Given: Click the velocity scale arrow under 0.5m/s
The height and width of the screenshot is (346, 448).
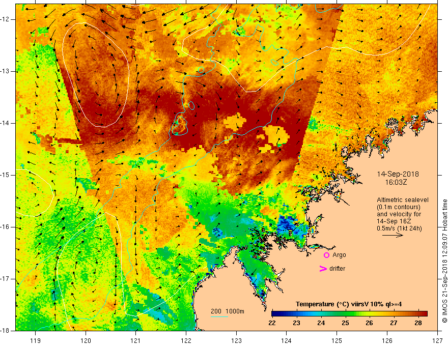Looking at the screenshot, I should pyautogui.click(x=393, y=235).
